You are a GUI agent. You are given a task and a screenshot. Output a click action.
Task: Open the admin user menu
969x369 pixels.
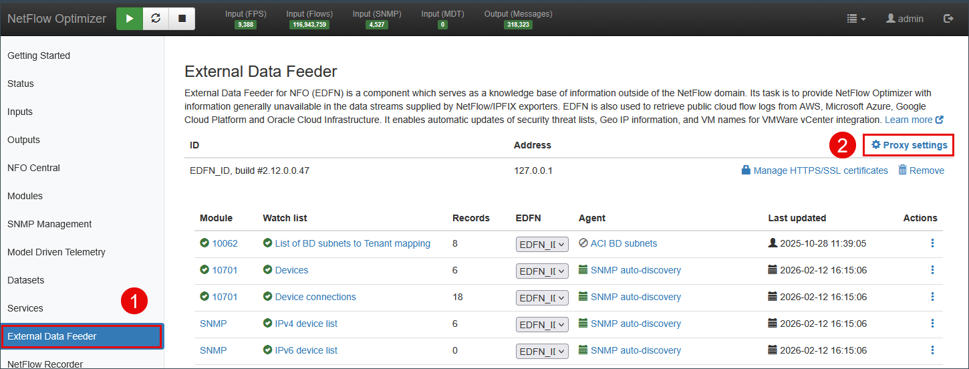click(904, 19)
